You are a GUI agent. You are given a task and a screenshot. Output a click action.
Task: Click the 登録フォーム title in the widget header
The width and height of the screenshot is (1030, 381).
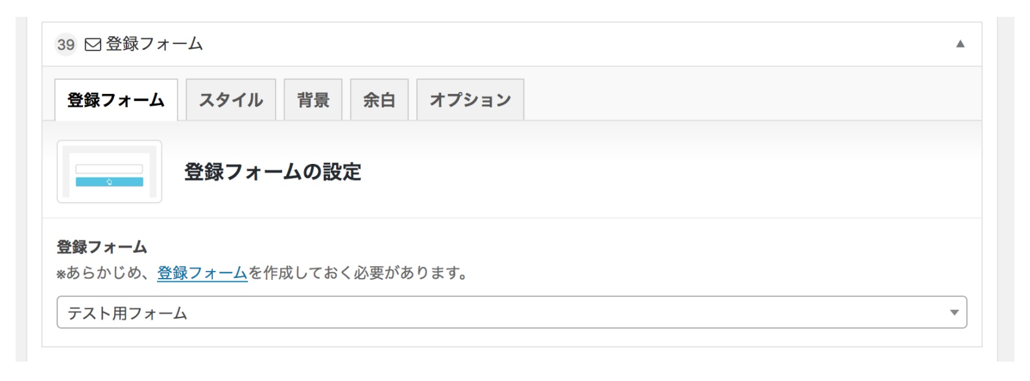(154, 44)
